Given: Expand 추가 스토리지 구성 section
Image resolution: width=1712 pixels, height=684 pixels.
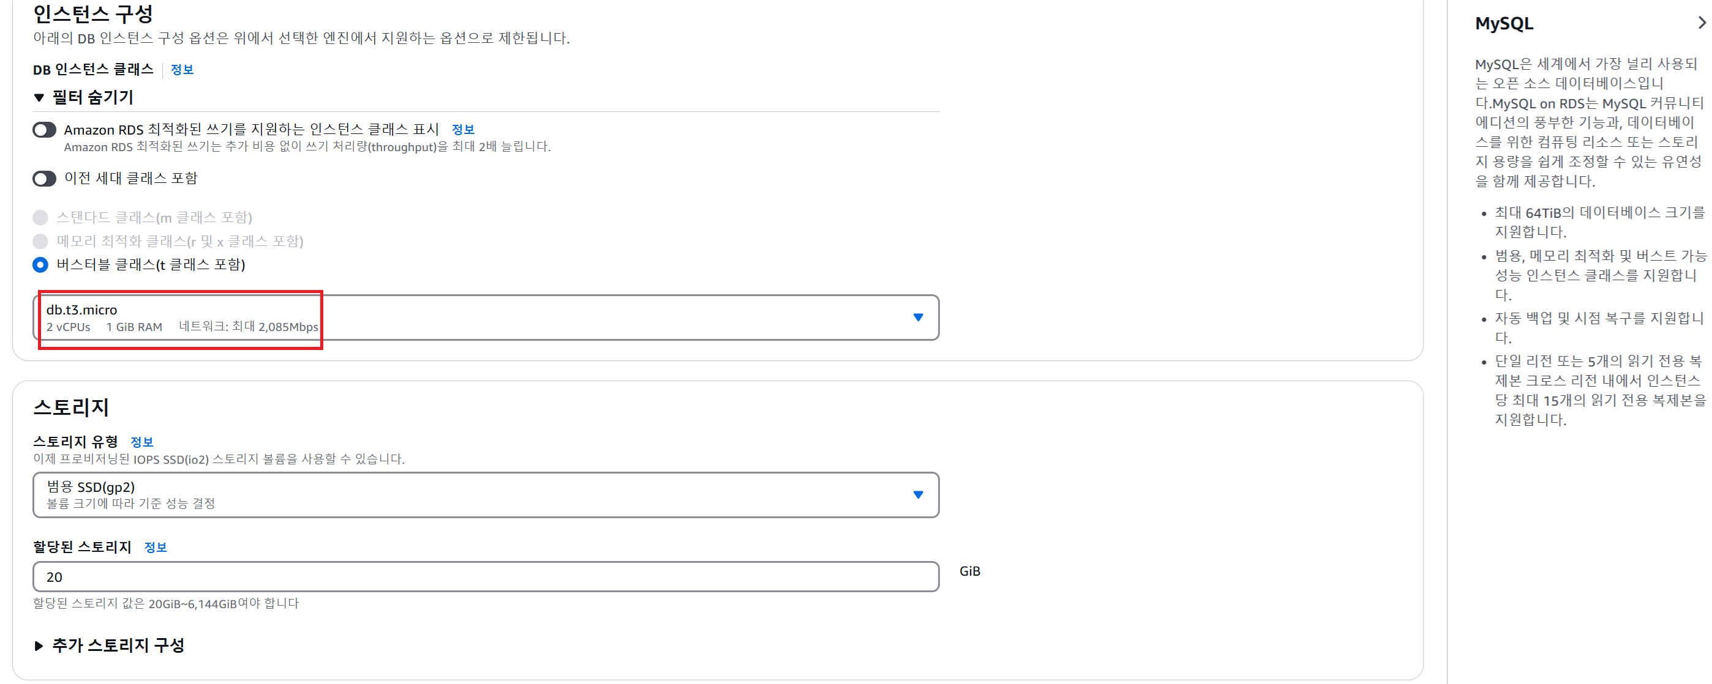Looking at the screenshot, I should click(39, 645).
